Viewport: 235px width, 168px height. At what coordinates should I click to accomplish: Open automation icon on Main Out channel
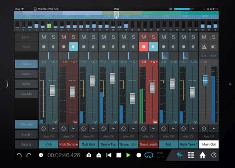point(204,128)
